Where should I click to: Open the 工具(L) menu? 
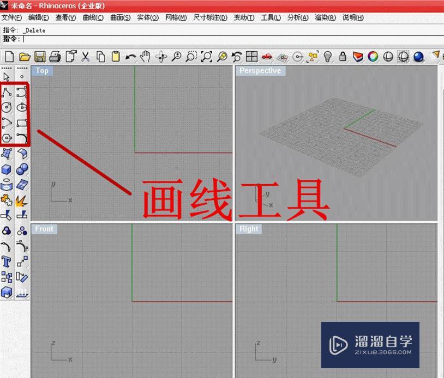pyautogui.click(x=271, y=17)
